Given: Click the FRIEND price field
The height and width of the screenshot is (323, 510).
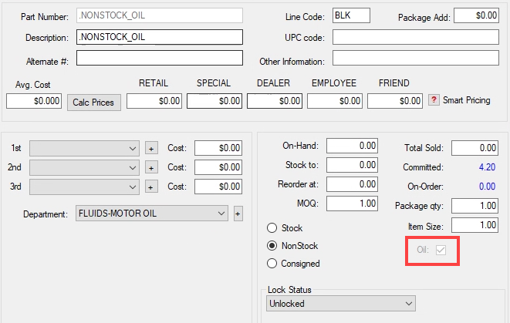Looking at the screenshot, I should 395,101.
